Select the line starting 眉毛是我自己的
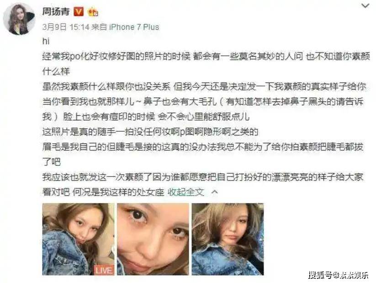The width and height of the screenshot is (376, 283). [203, 147]
